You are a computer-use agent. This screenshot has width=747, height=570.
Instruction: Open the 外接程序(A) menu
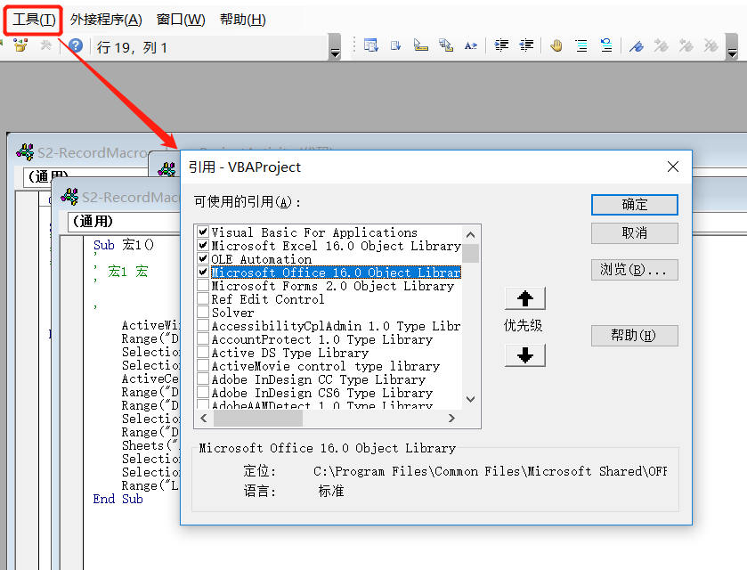click(106, 20)
